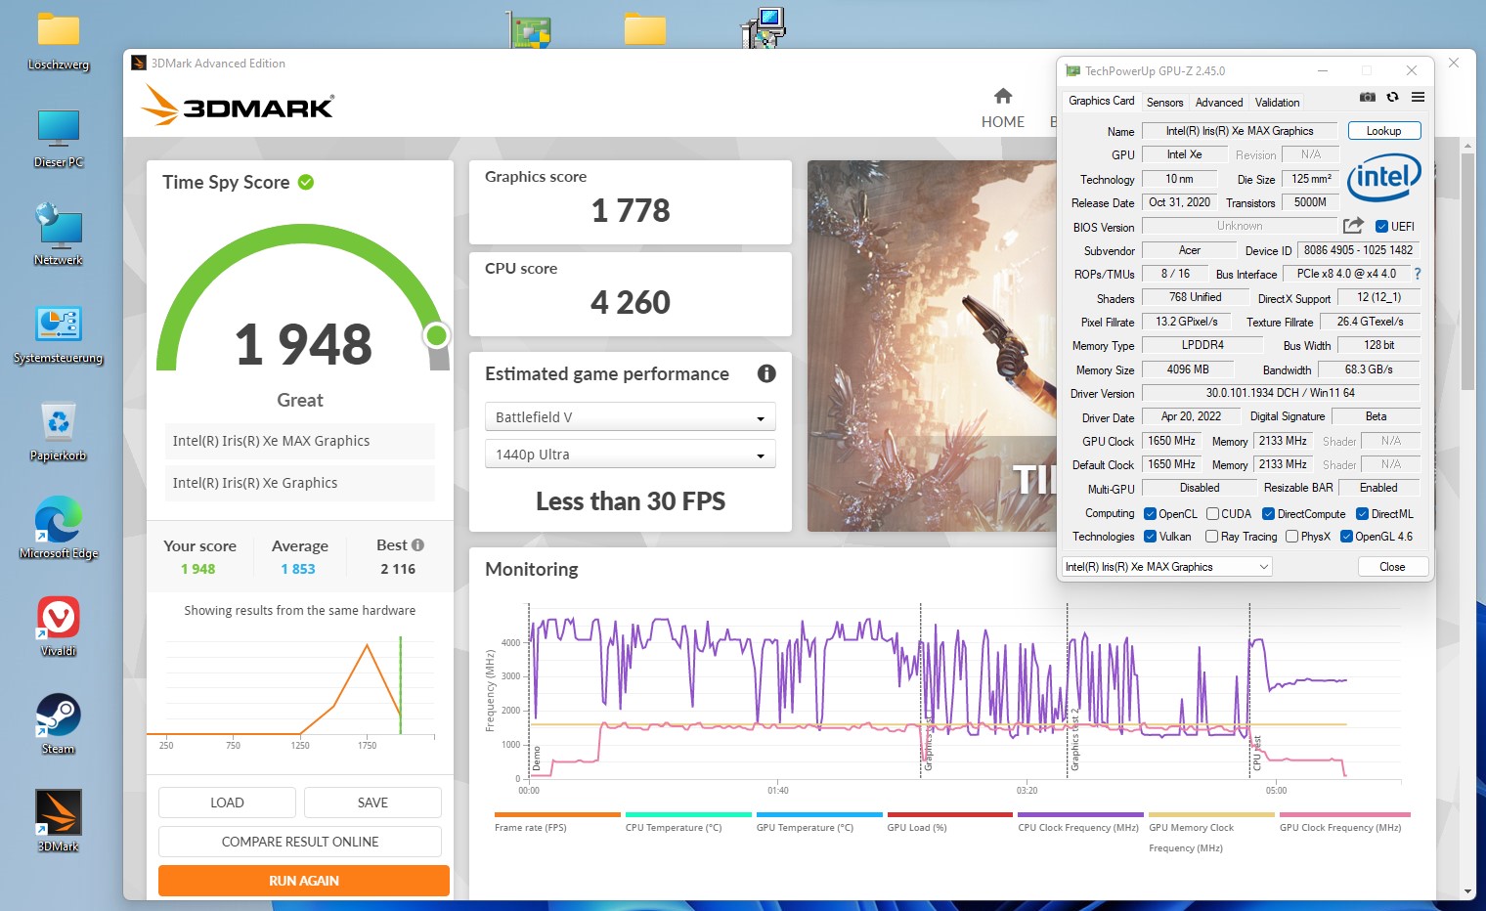Screen dimensions: 1486x911
Task: Toggle the DirectCompute checkbox
Action: point(1268,513)
